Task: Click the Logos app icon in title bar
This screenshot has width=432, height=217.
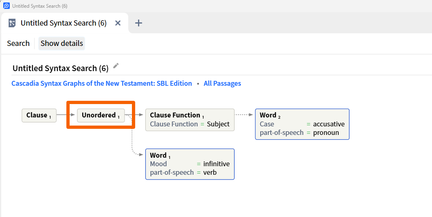Action: click(6, 6)
